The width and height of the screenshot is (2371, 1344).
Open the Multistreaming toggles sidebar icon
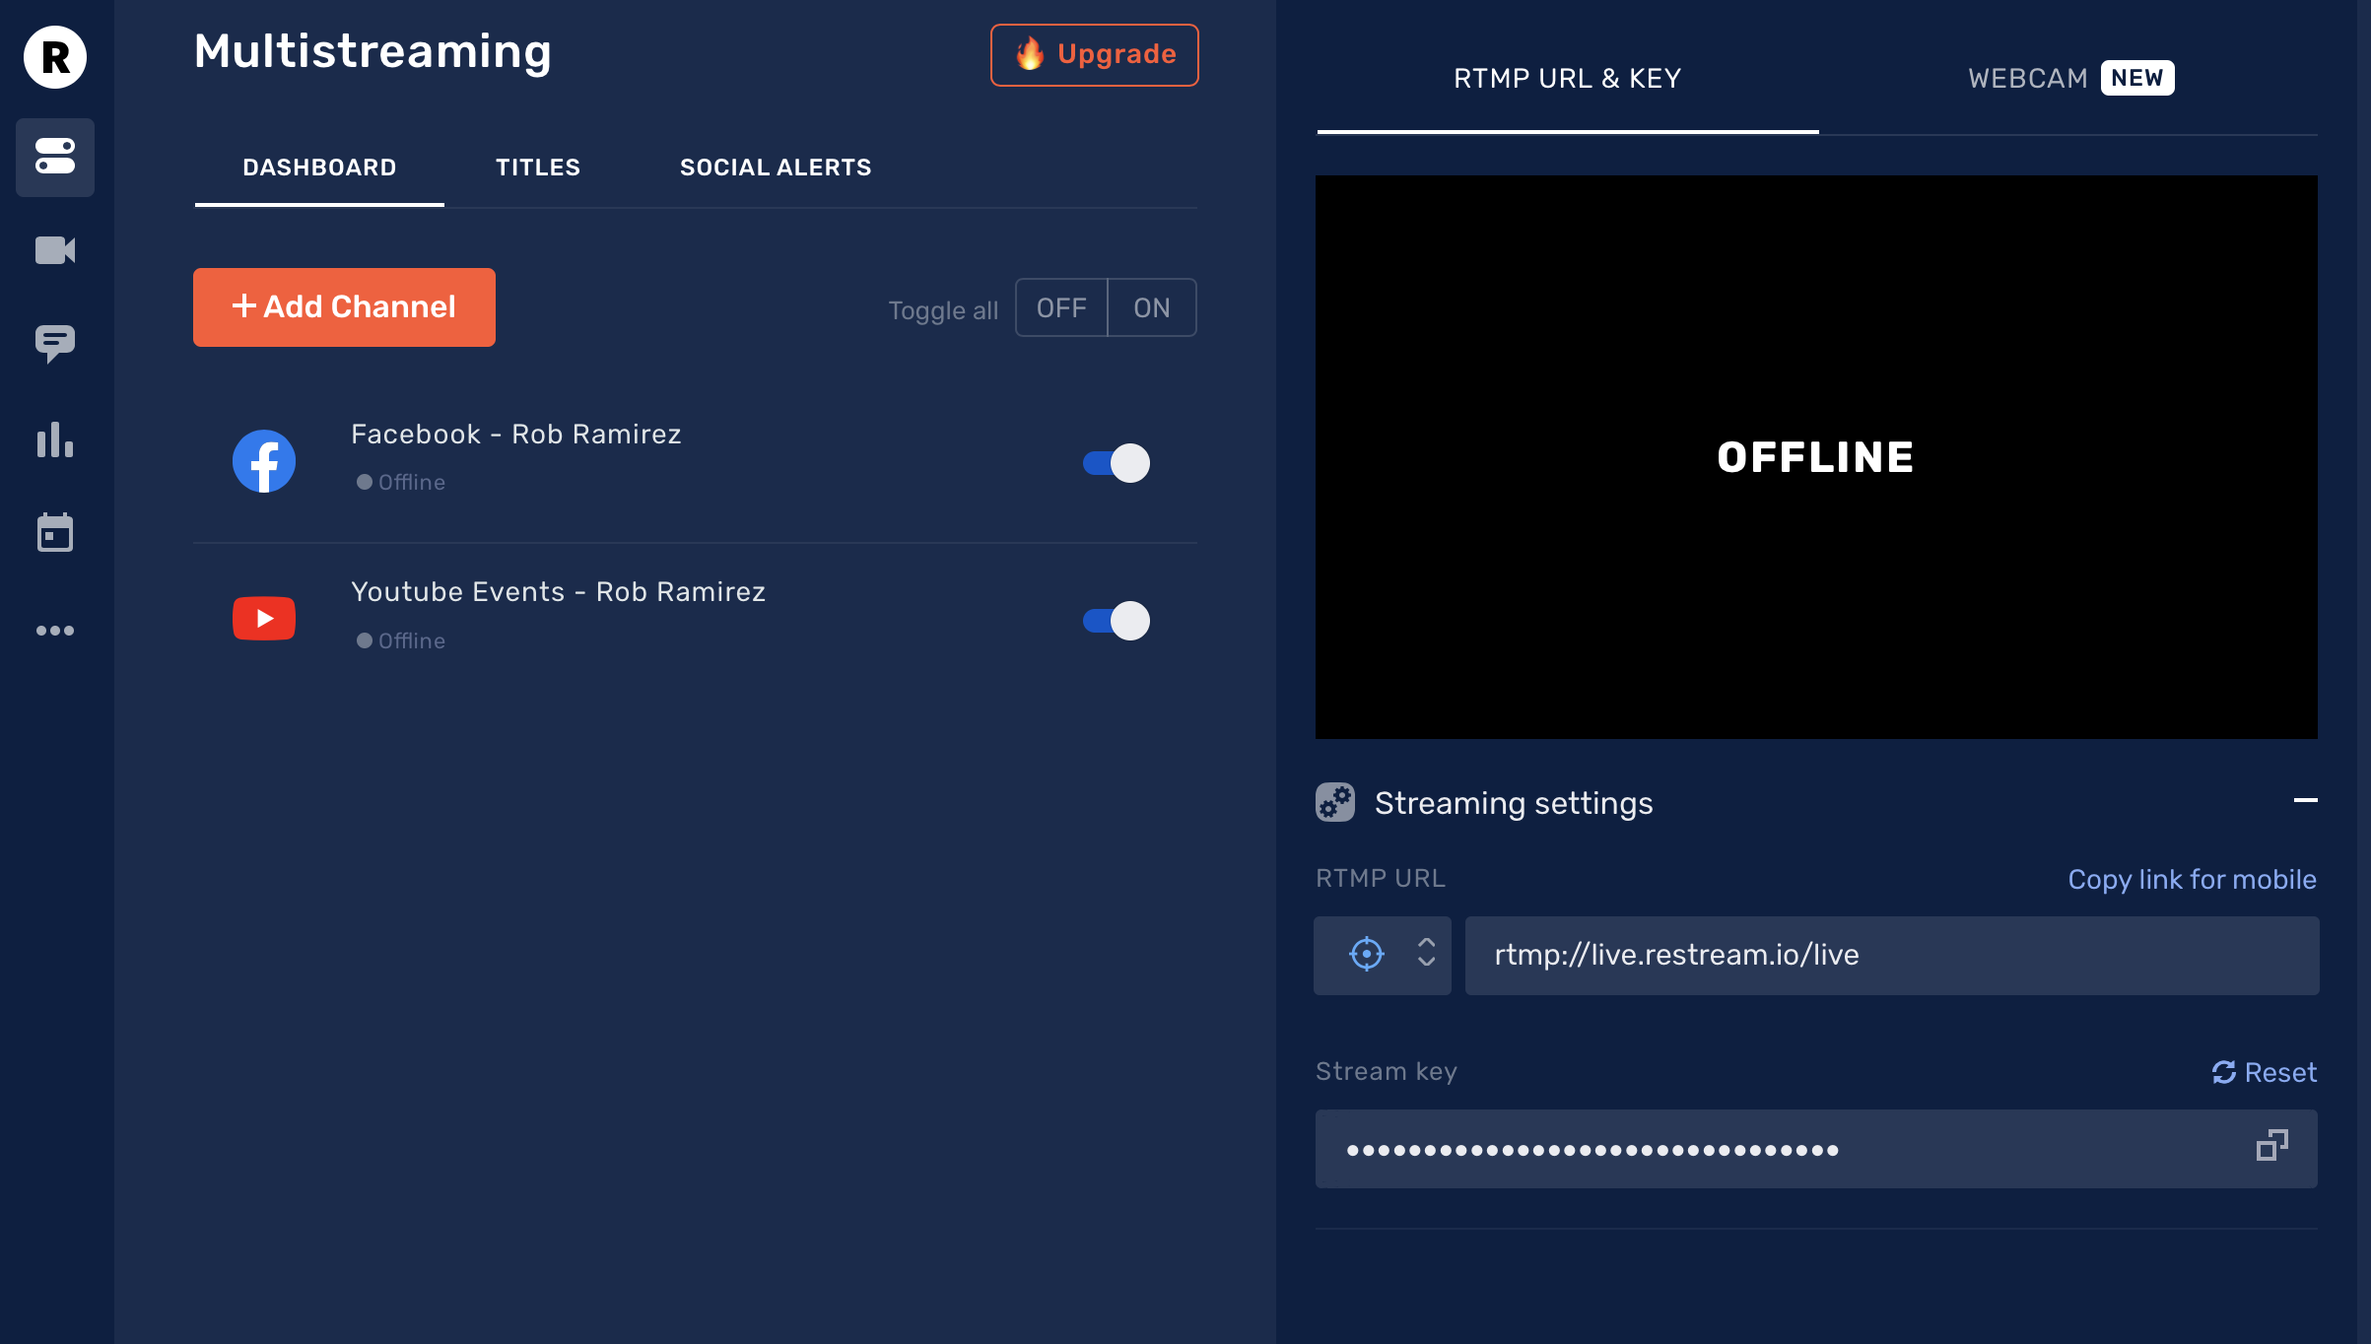tap(55, 157)
